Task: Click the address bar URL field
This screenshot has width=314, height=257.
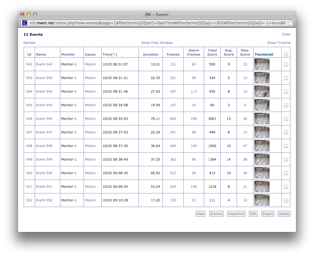Action: [x=157, y=23]
